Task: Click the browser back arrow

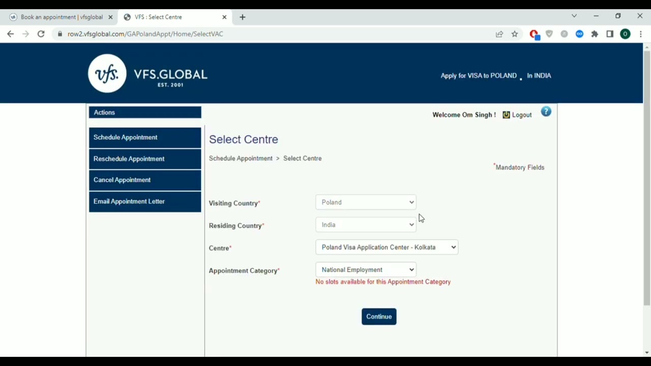Action: 11,34
